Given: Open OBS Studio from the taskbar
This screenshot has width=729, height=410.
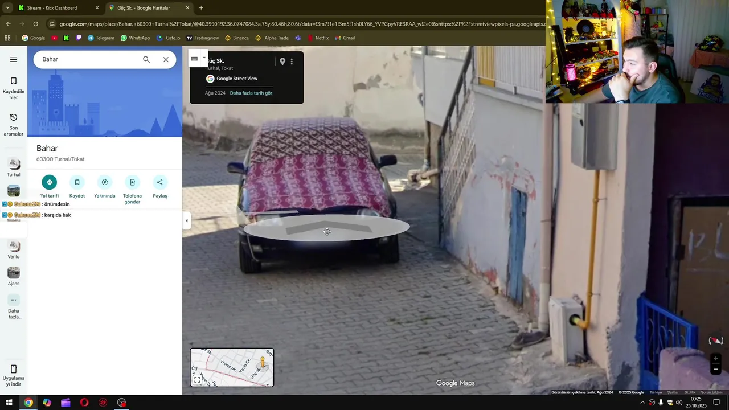Looking at the screenshot, I should click(121, 403).
